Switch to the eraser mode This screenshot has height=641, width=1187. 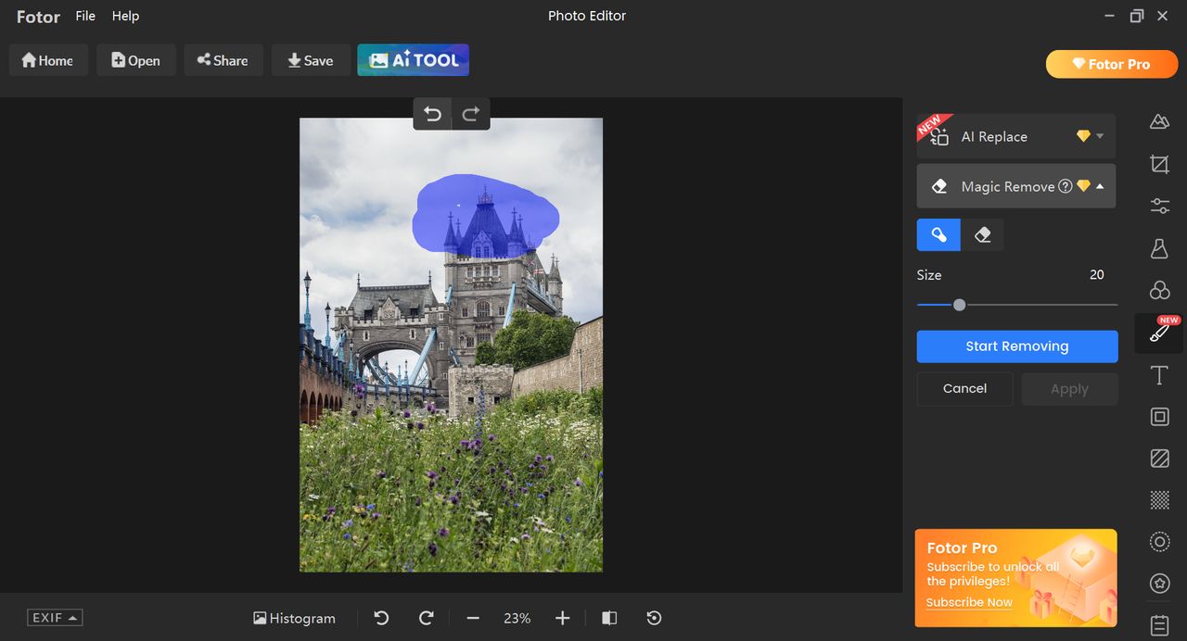click(983, 235)
